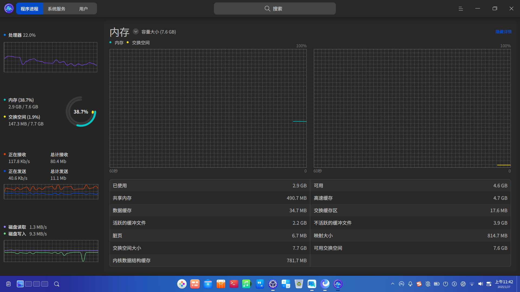Launch the orange app store icon

click(221, 284)
